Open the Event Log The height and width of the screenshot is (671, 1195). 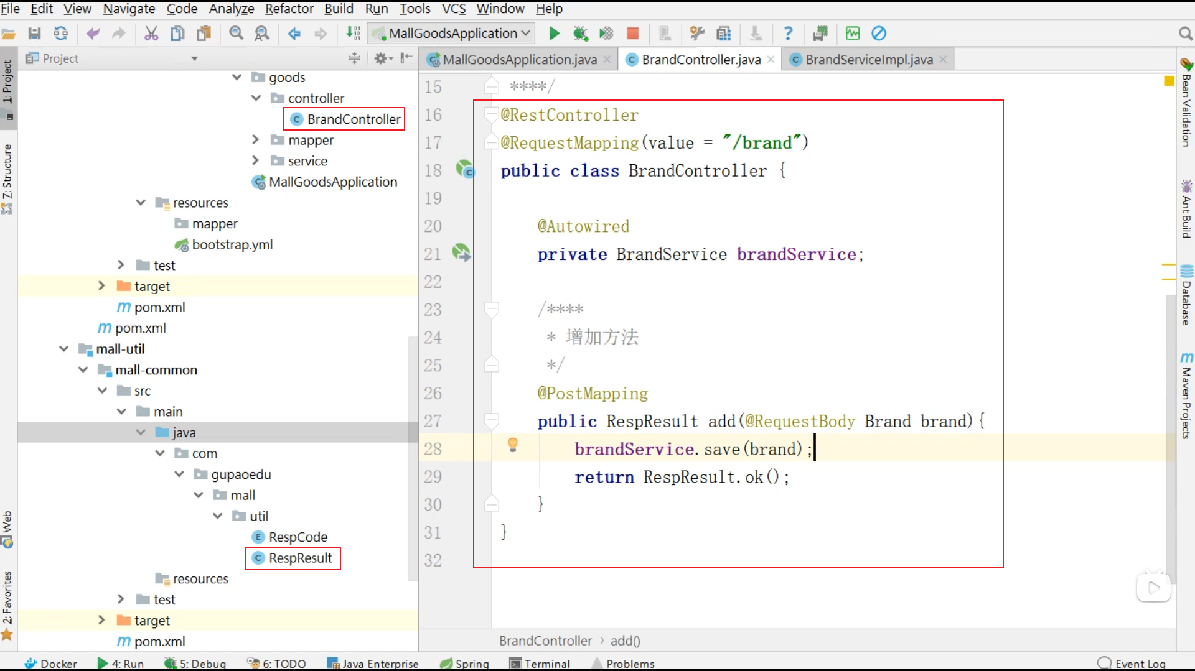click(x=1132, y=664)
